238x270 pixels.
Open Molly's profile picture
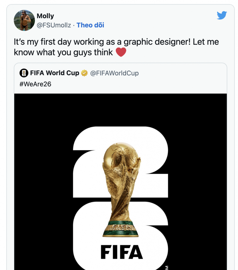pos(24,21)
